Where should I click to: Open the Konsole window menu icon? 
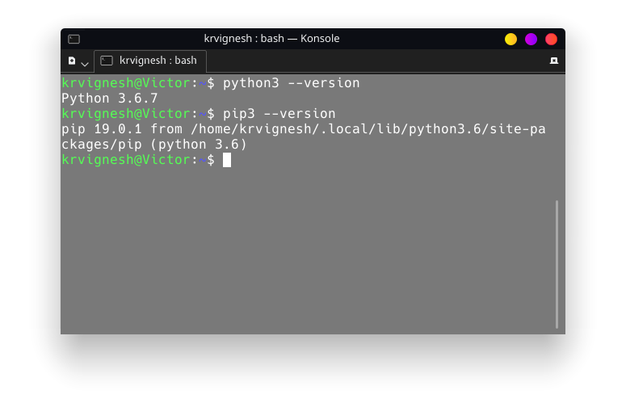[x=74, y=39]
